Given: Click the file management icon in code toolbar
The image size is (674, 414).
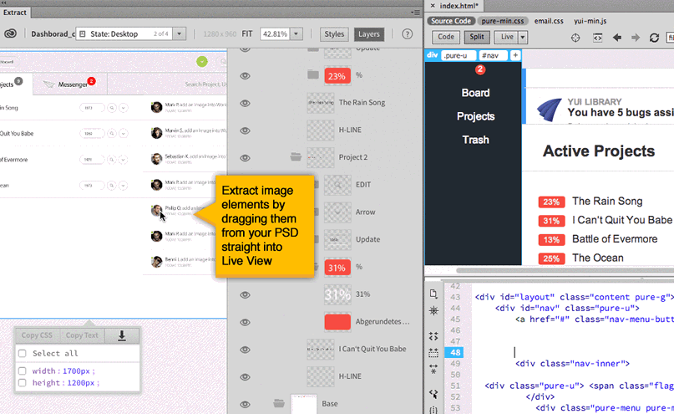Looking at the screenshot, I should point(433,294).
